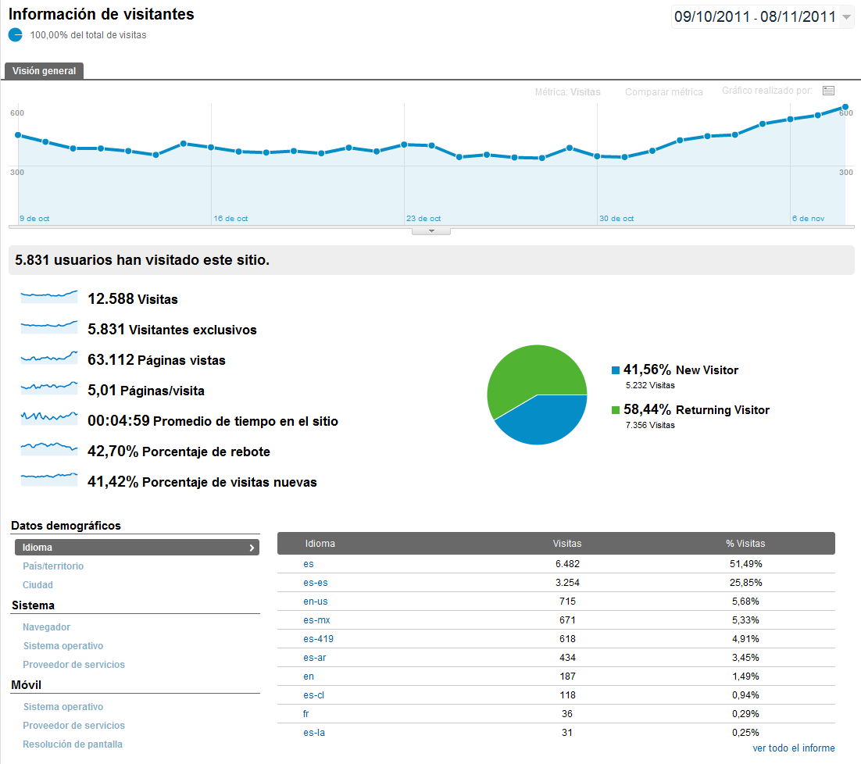Click the 'es' language link

click(309, 564)
